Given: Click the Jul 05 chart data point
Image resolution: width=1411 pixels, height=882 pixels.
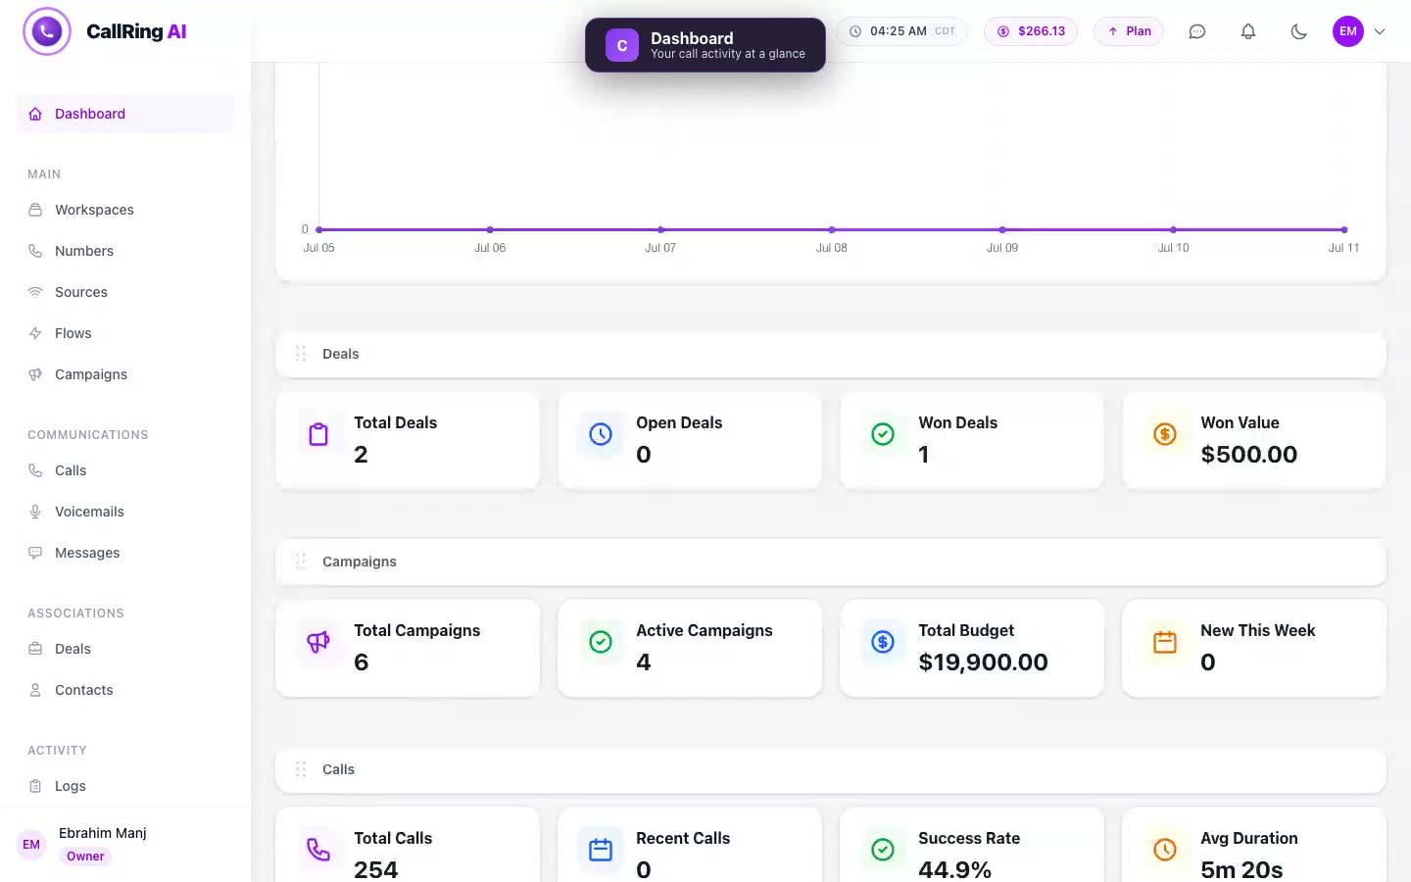Looking at the screenshot, I should click(319, 229).
